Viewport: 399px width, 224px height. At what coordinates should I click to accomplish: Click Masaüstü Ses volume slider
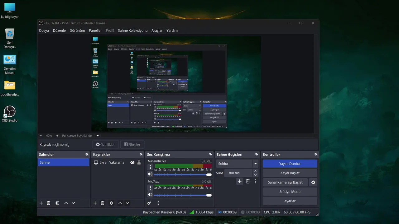(x=183, y=175)
